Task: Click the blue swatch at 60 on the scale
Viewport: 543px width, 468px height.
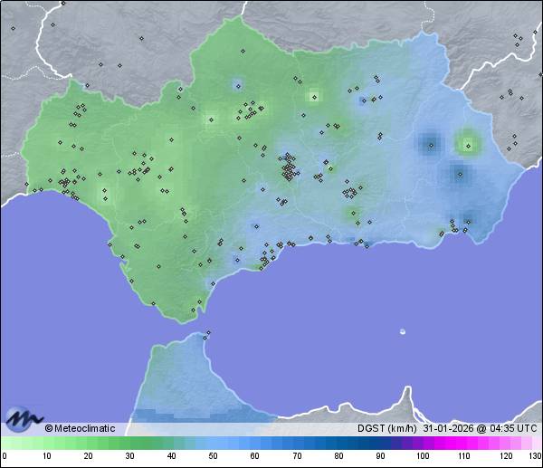Action: (256, 443)
